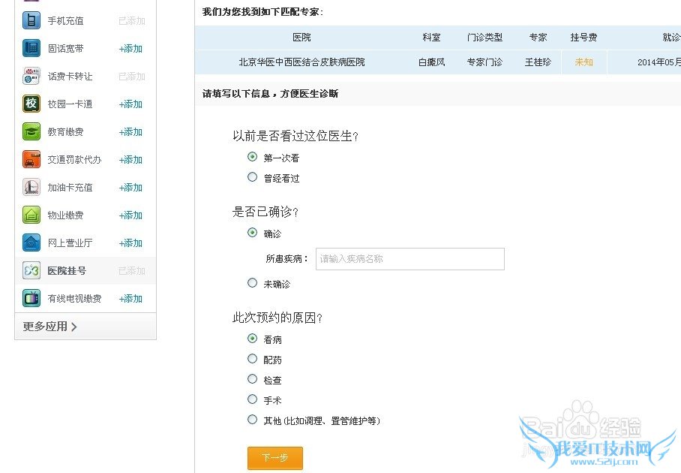Add 校园一卡通 with its +添加 link
The height and width of the screenshot is (473, 681).
coord(130,104)
